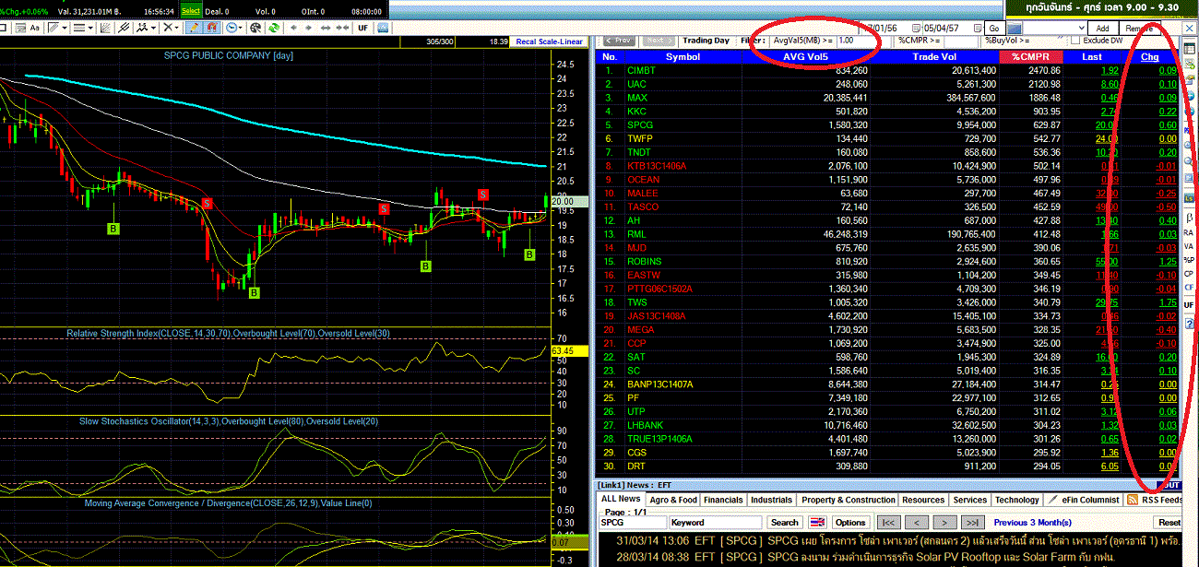Viewport: 1199px width, 567px height.
Task: Open the Technology news tab
Action: pos(1016,500)
